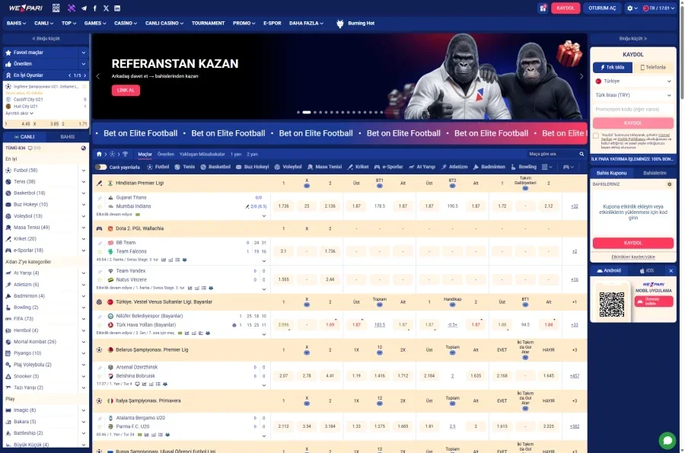Open the gift bonus icon in header
685x453 pixels.
543,8
